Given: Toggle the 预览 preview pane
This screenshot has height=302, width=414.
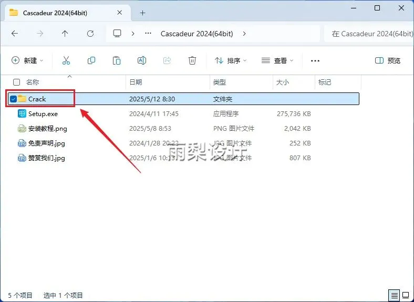Looking at the screenshot, I should pos(388,60).
